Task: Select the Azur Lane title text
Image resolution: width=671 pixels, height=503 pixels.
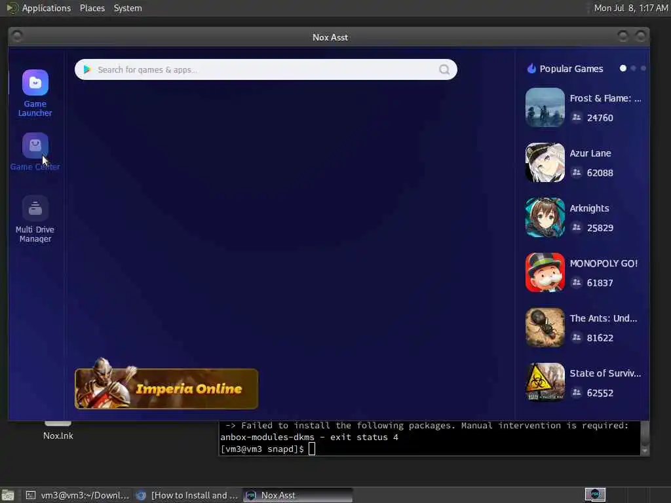Action: [x=590, y=153]
